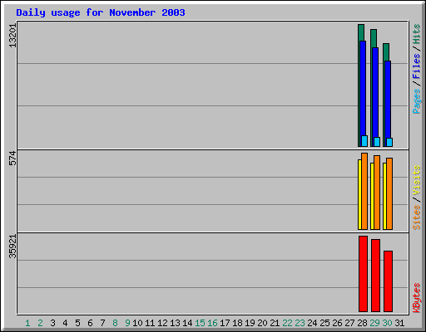Click day 12 on the x-axis
This screenshot has width=426, height=332.
point(162,323)
